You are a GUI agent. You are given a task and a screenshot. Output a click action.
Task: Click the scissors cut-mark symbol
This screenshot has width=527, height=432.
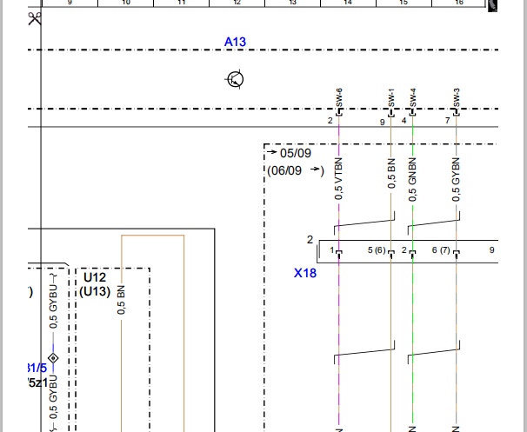35,19
